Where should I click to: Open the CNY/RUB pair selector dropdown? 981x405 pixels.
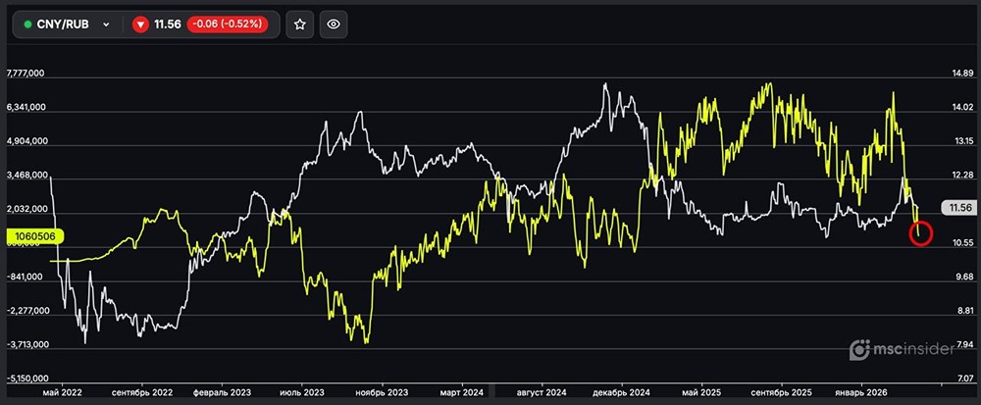(67, 25)
